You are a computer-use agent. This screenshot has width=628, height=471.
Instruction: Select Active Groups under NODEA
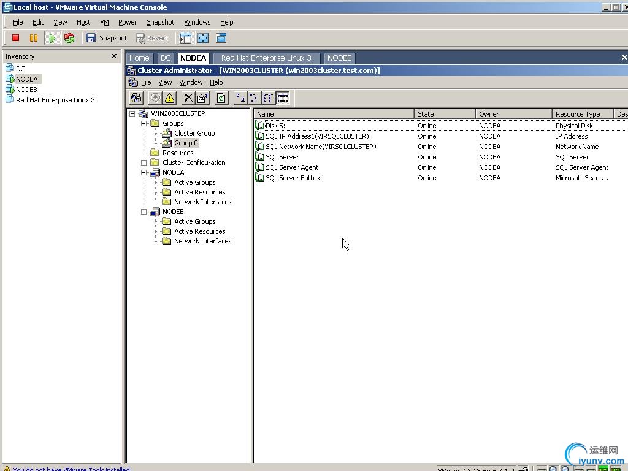pyautogui.click(x=194, y=182)
